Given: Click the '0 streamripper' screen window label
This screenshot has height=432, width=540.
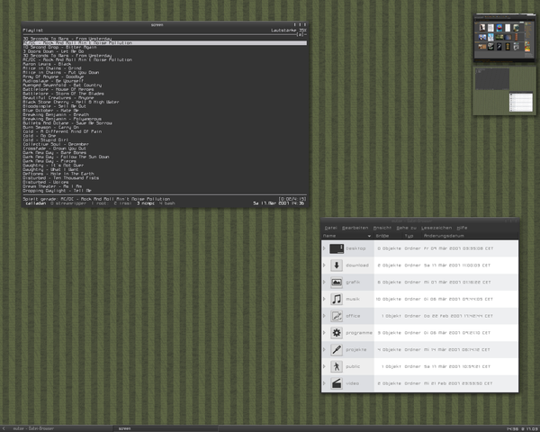Looking at the screenshot, I should 68,203.
